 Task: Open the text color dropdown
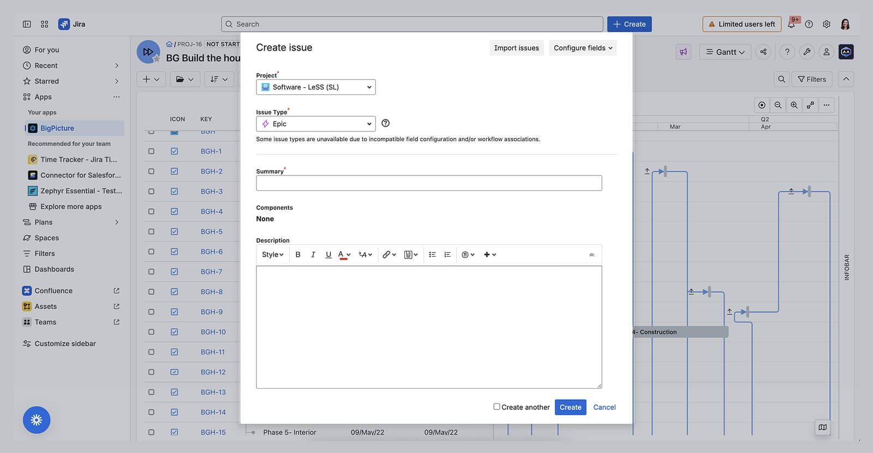[344, 255]
